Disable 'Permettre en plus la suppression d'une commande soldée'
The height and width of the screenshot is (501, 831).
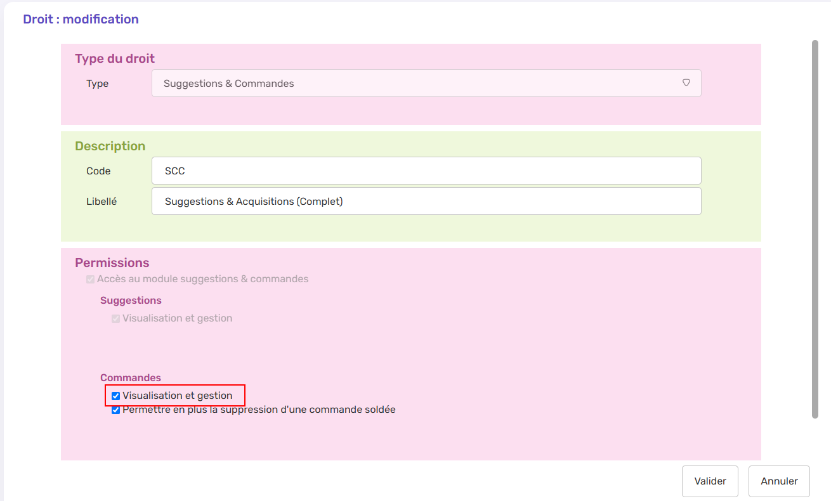(x=115, y=410)
